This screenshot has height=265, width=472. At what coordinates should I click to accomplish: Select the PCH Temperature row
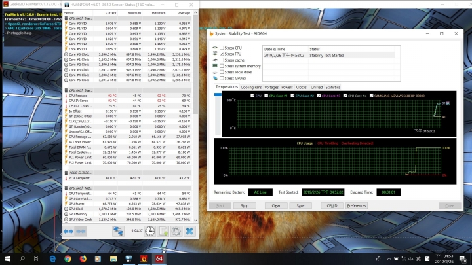[127, 178]
